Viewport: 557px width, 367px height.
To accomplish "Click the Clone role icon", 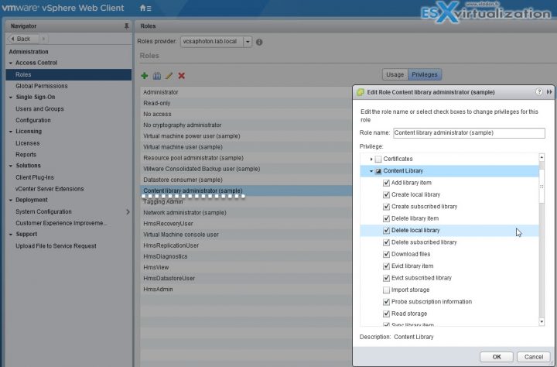I will 156,75.
